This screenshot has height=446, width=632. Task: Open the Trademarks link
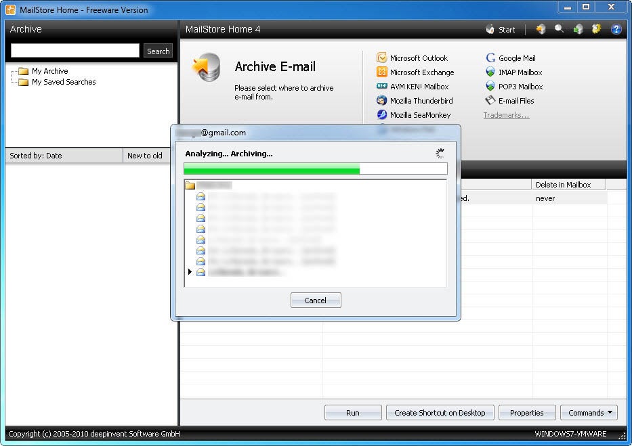point(506,115)
